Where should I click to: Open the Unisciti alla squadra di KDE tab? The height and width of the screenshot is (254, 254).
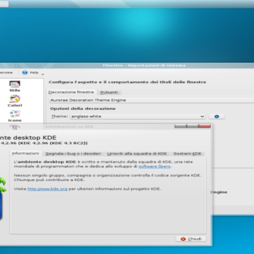137,154
